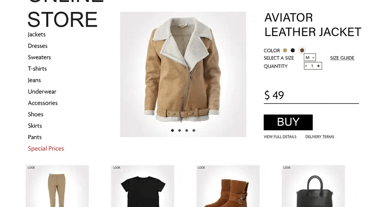368x207 pixels.
Task: Browse the Accessories category
Action: (x=43, y=103)
